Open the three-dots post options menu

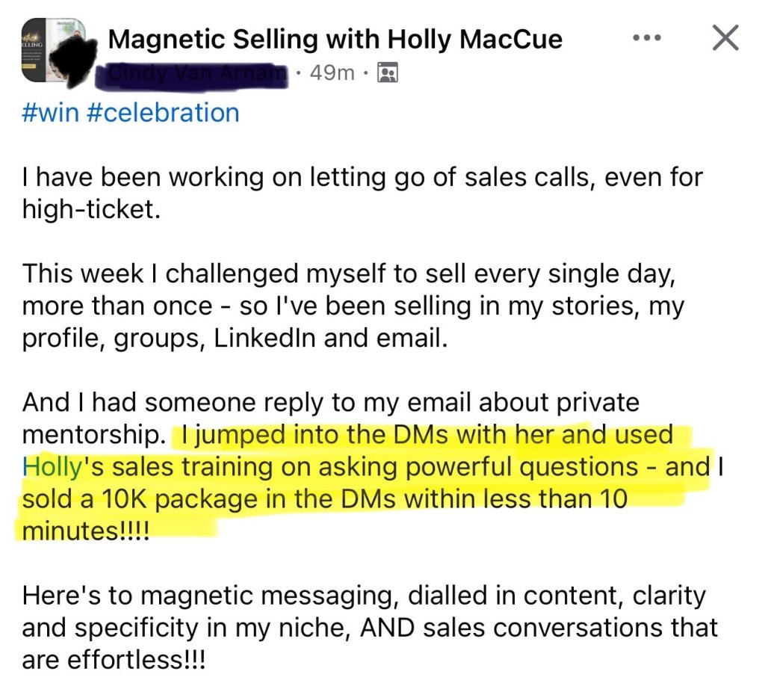647,37
